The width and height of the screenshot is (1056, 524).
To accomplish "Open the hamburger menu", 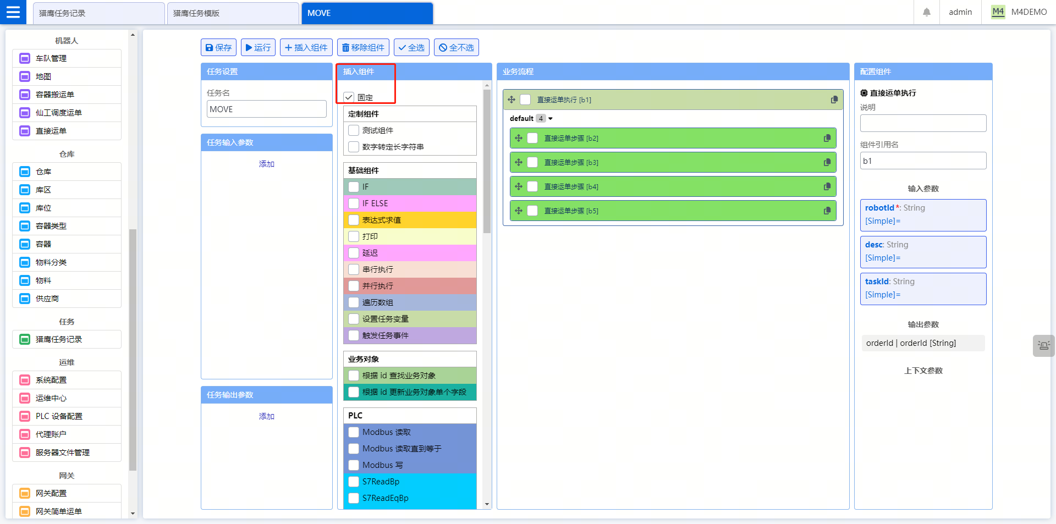I will coord(13,12).
